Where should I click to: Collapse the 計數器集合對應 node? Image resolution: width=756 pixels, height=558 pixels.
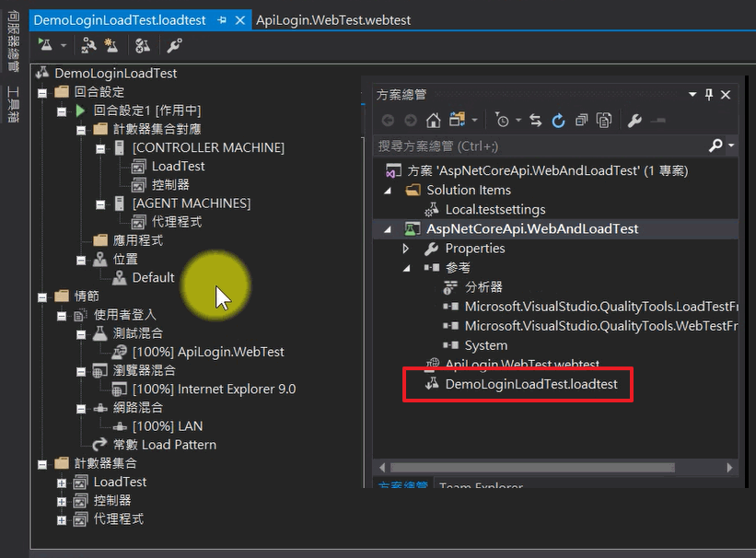click(81, 130)
